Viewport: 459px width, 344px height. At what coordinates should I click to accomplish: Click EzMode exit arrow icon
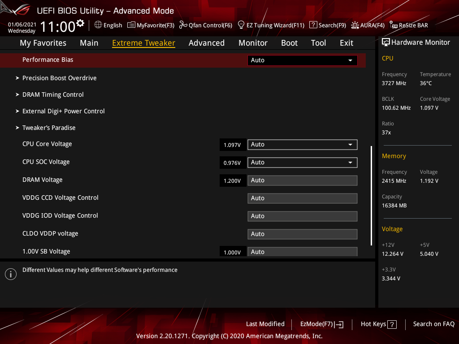pos(339,324)
